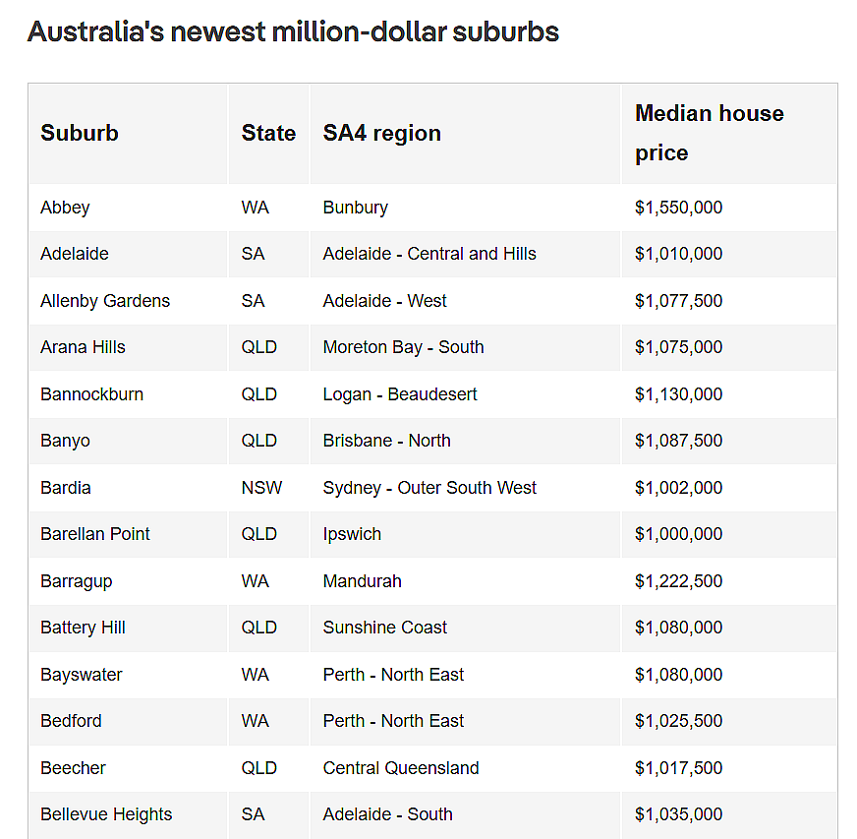Click the Median house price header
This screenshot has height=839, width=857.
[x=710, y=133]
